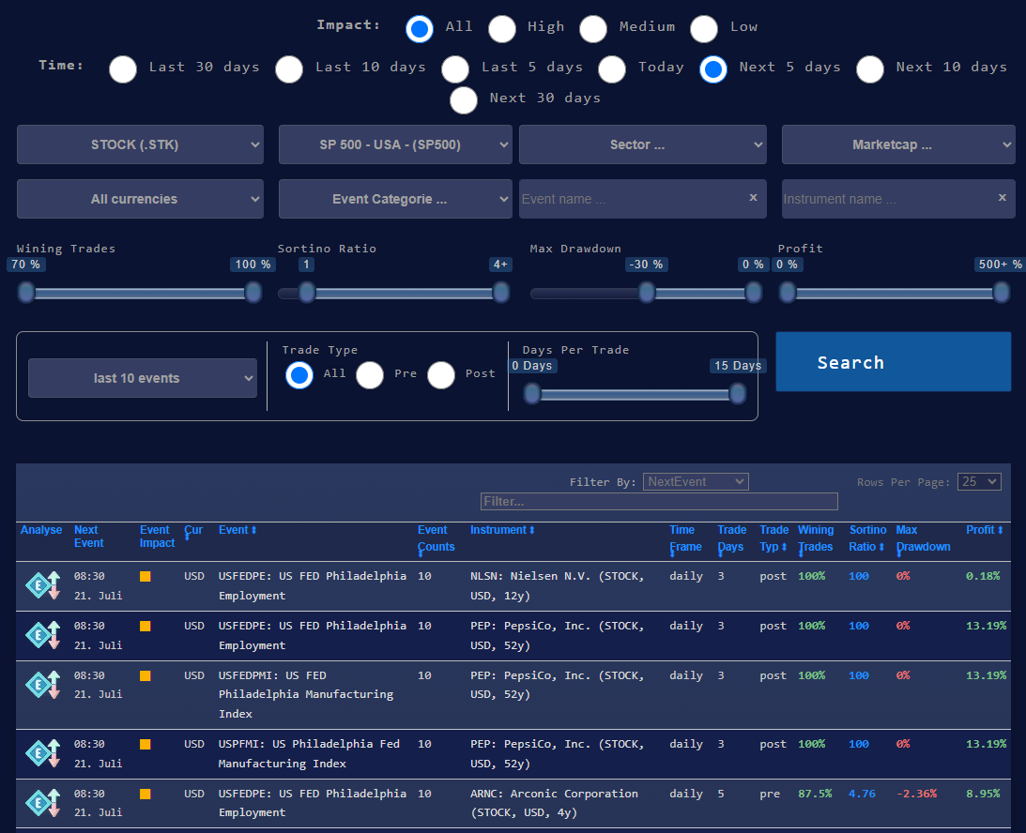Change Rows Per Page using the 25 dropdown
This screenshot has height=833, width=1026.
[979, 481]
